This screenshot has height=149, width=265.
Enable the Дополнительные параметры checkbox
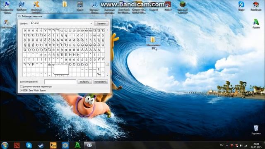[x=21, y=87]
